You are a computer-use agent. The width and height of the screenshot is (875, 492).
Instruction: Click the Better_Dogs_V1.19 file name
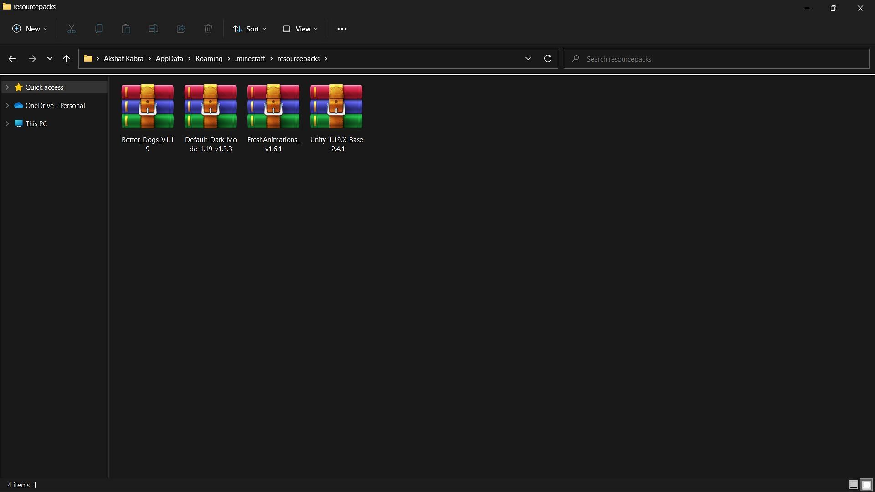click(x=148, y=144)
